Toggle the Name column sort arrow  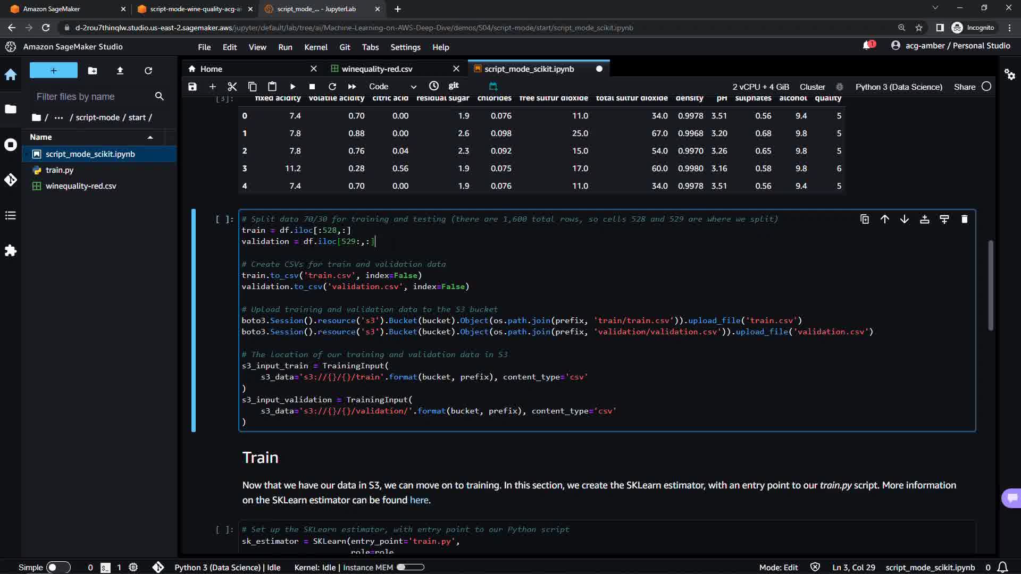coord(150,137)
